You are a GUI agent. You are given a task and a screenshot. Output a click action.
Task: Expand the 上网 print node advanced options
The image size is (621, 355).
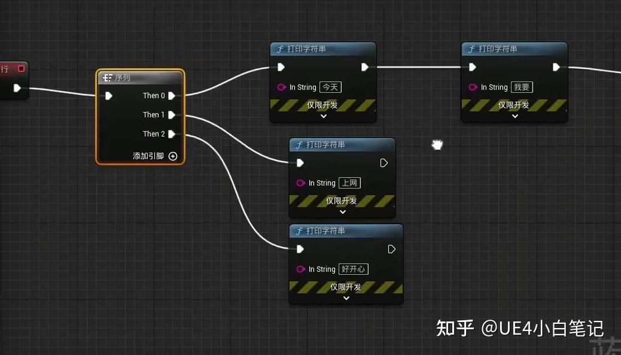coord(343,212)
